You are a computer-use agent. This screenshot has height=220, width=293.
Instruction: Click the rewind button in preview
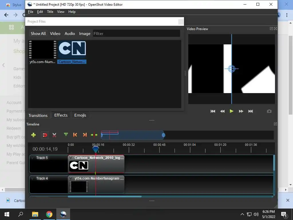222,111
